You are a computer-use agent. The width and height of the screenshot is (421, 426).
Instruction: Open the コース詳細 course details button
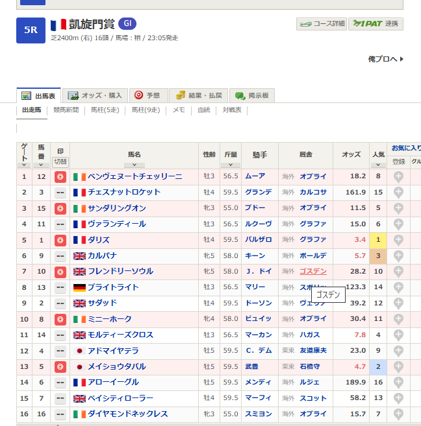coord(322,24)
